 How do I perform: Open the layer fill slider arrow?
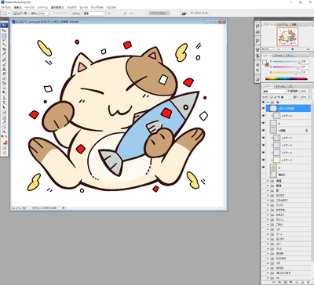(309, 97)
